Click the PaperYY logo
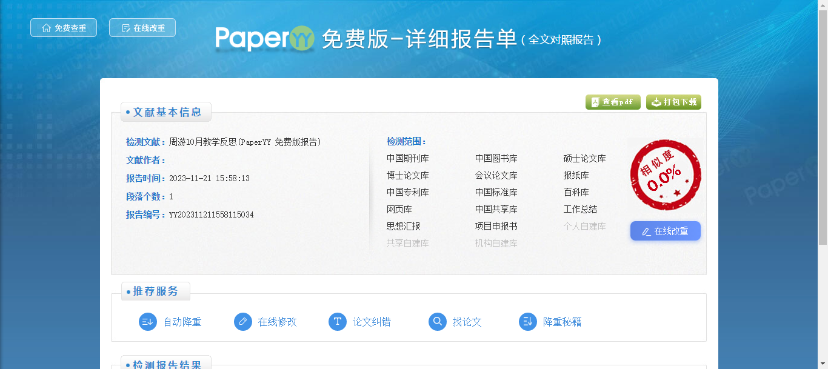Screen dimensions: 828x369 [265, 39]
